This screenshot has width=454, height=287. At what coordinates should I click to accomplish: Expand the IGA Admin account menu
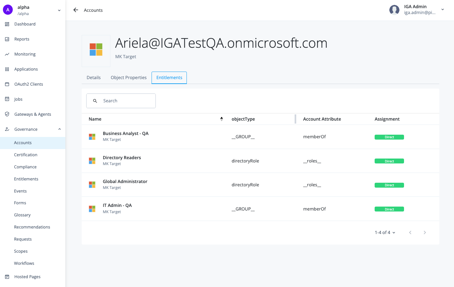click(443, 9)
